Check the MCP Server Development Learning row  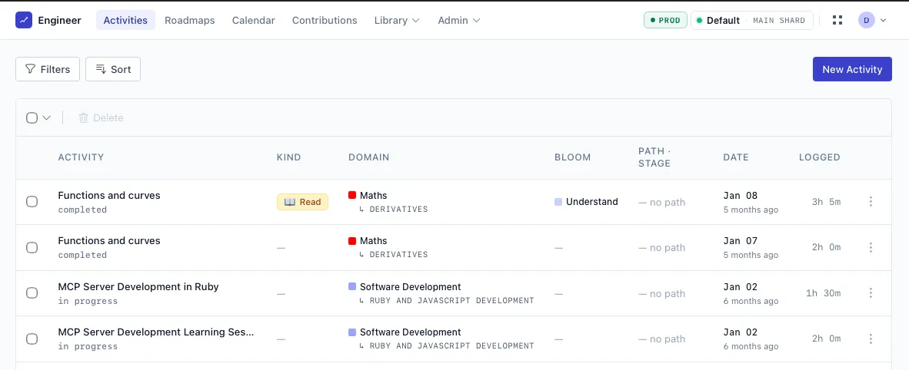point(32,339)
